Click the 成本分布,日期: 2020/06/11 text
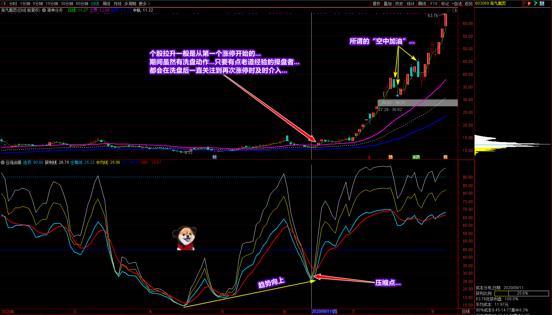Viewport: 552px width, 315px height. pyautogui.click(x=499, y=288)
